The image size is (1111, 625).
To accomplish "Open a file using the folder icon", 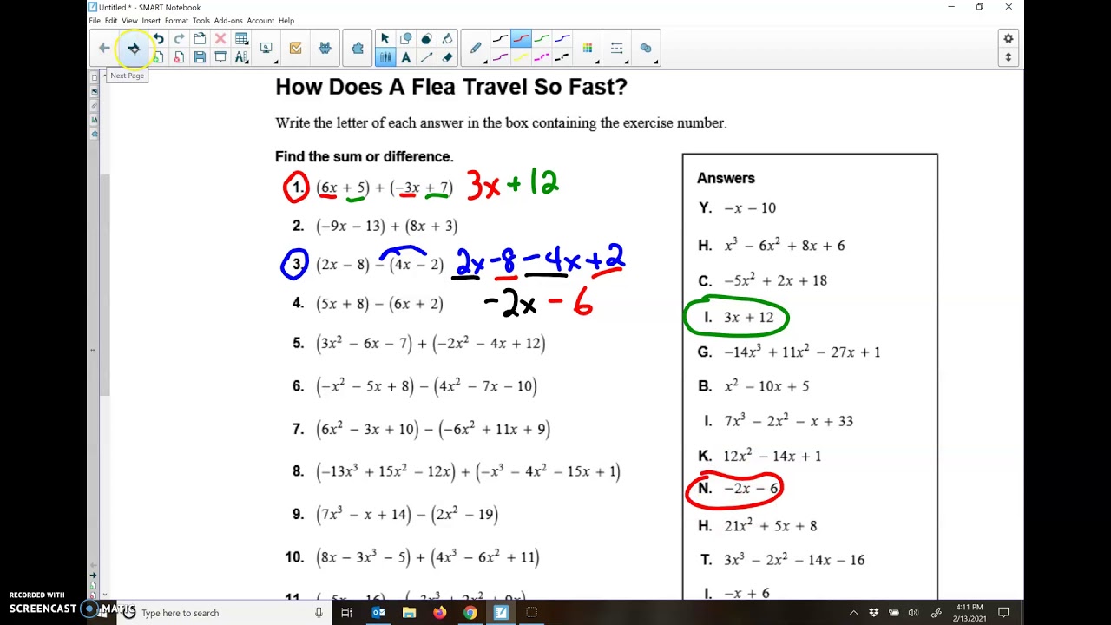I will (200, 39).
